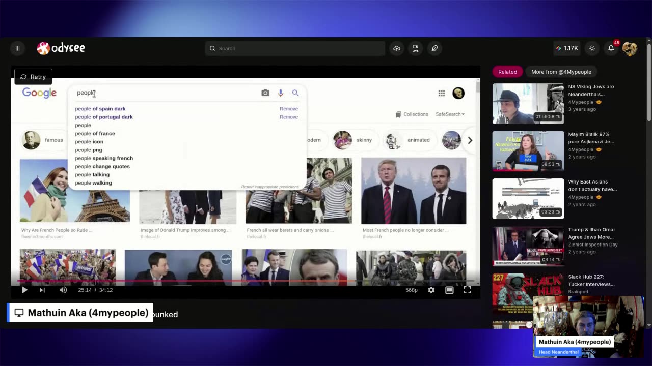Remove people of spain dark suggestion
Screen dimensions: 652x366
coord(289,109)
